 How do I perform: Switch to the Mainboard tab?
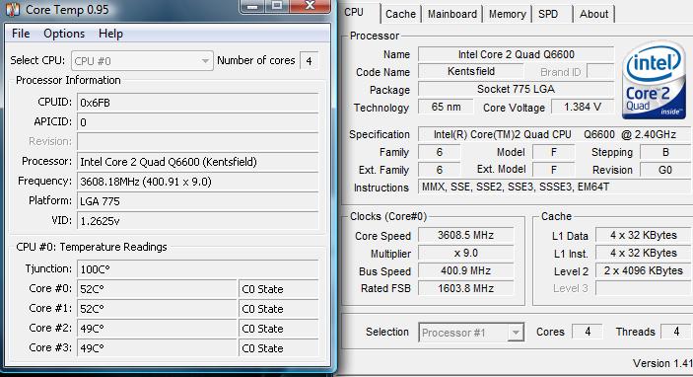coord(452,14)
